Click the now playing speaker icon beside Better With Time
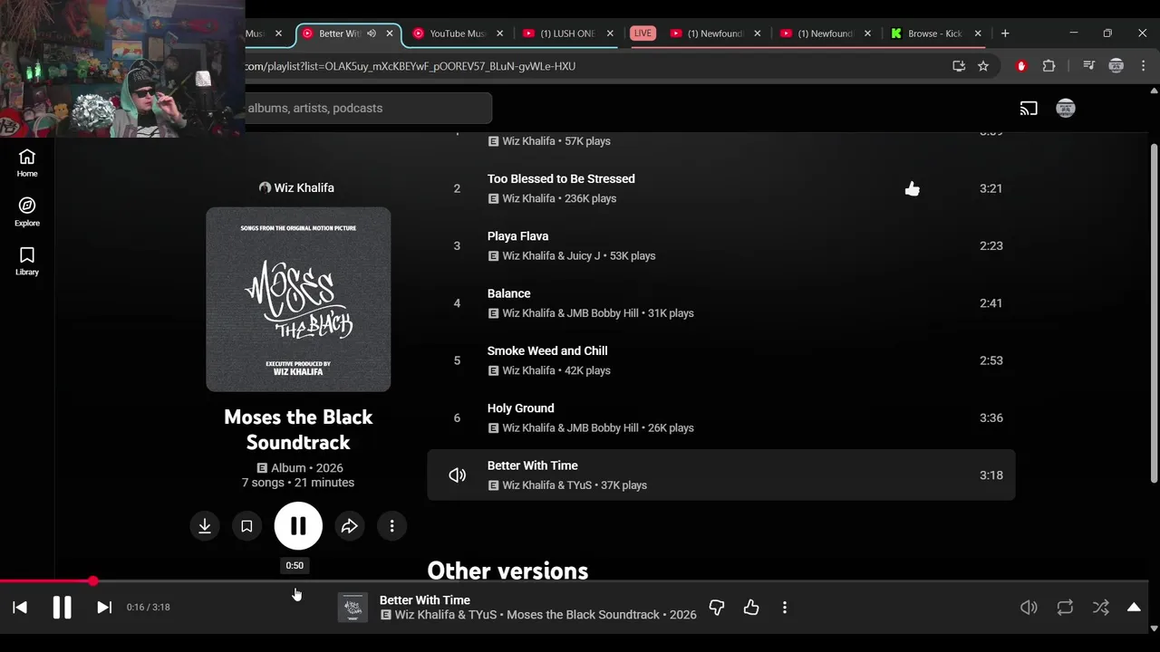Screen dimensions: 1160x652 coord(457,475)
